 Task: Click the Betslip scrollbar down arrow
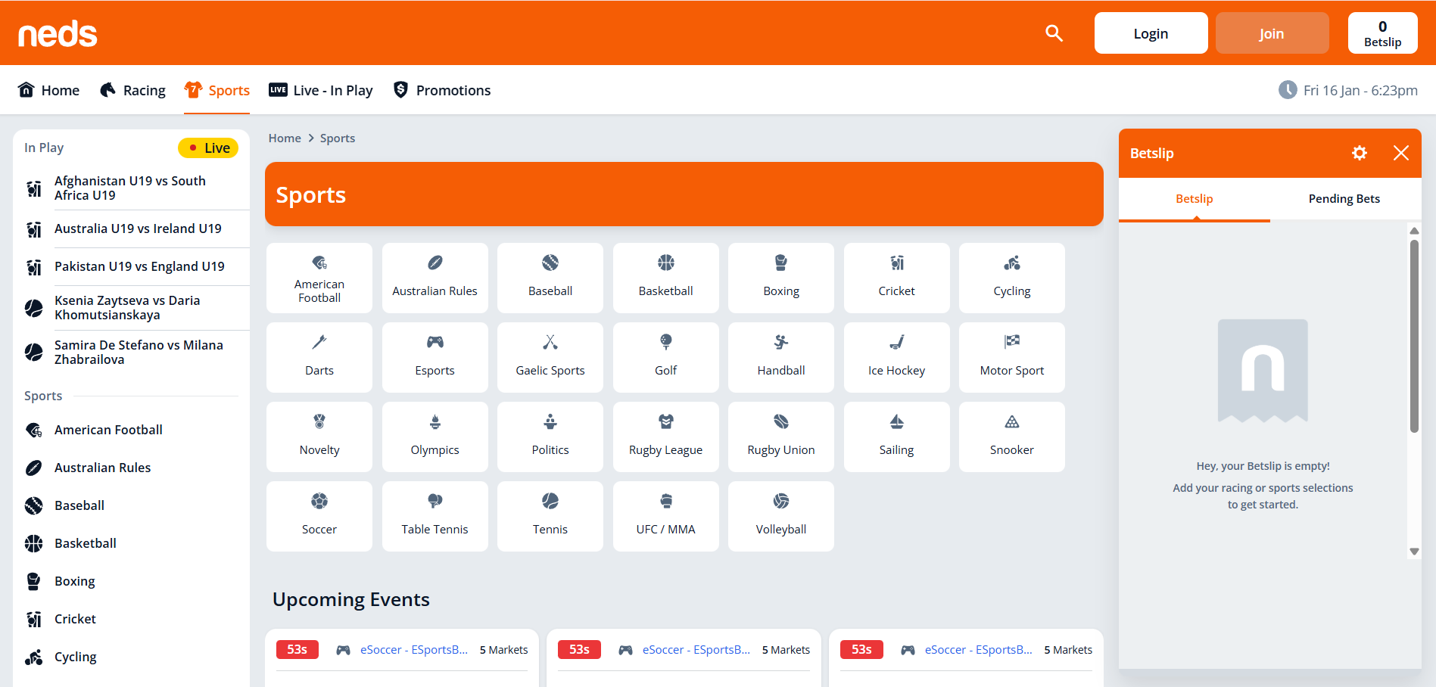(1414, 552)
